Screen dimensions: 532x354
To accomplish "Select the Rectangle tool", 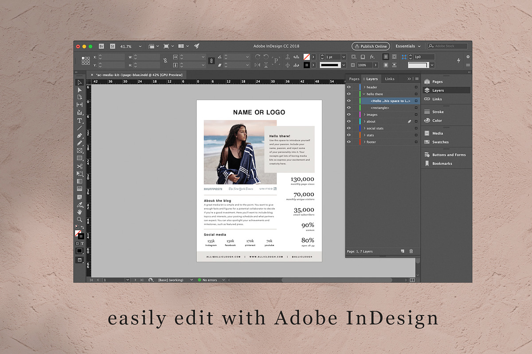I will point(80,158).
